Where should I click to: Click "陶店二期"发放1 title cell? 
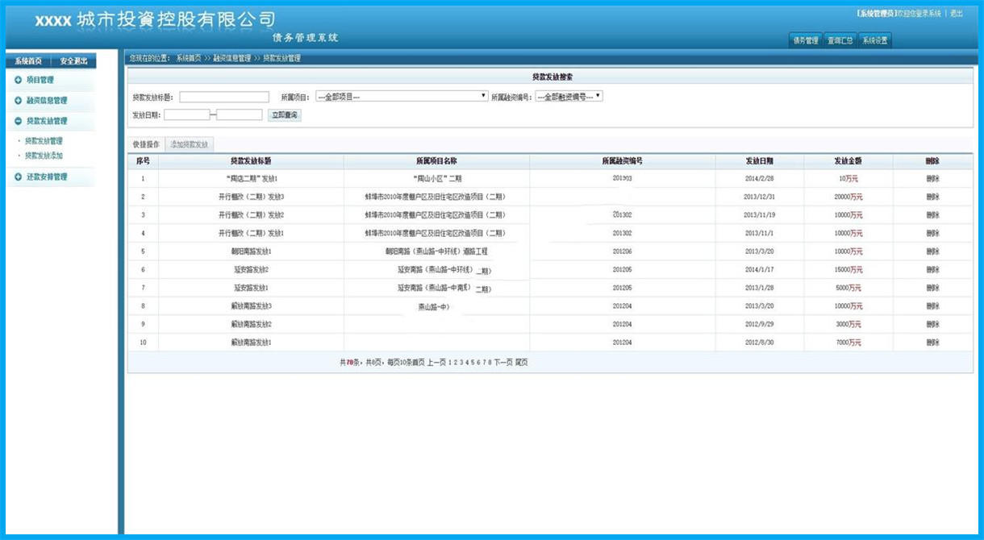(x=251, y=178)
